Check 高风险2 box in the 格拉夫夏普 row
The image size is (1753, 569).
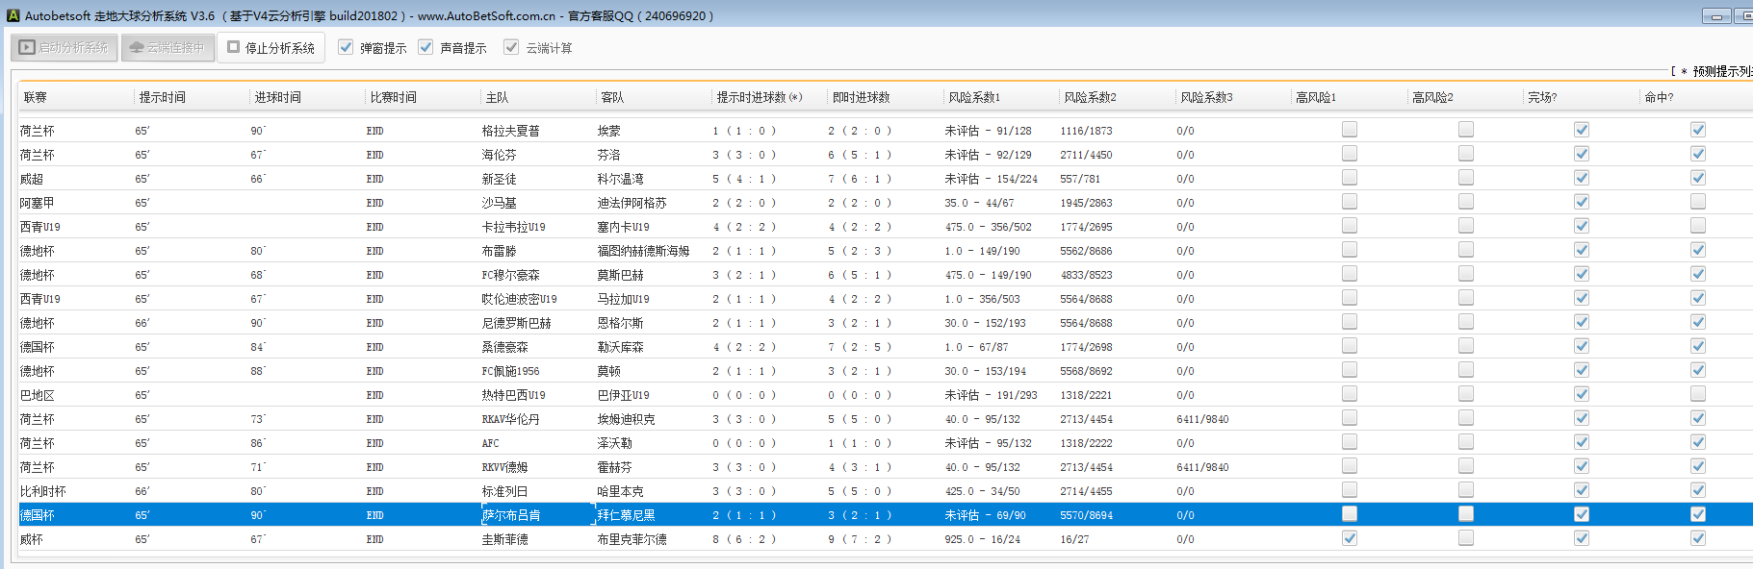pos(1466,130)
